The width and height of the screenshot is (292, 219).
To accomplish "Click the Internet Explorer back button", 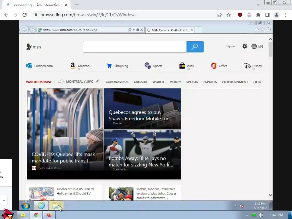I will pyautogui.click(x=24, y=30).
